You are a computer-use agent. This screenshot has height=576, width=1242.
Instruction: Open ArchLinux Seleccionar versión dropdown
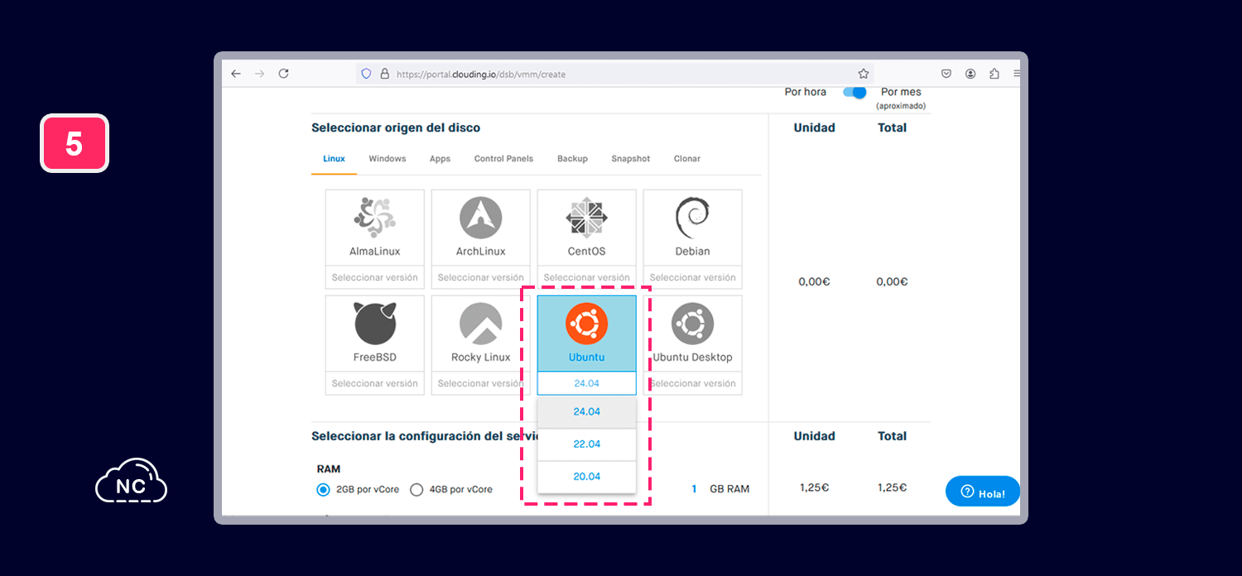(480, 277)
